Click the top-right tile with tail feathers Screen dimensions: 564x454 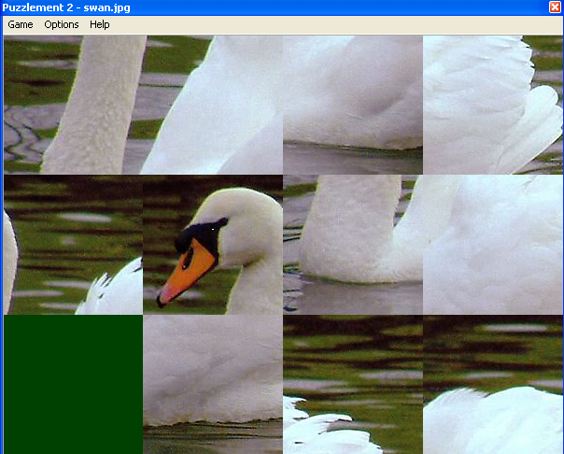tap(493, 105)
